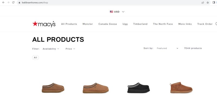Image resolution: width=217 pixels, height=103 pixels.
Task: Open the USD currency selector
Action: point(117,12)
